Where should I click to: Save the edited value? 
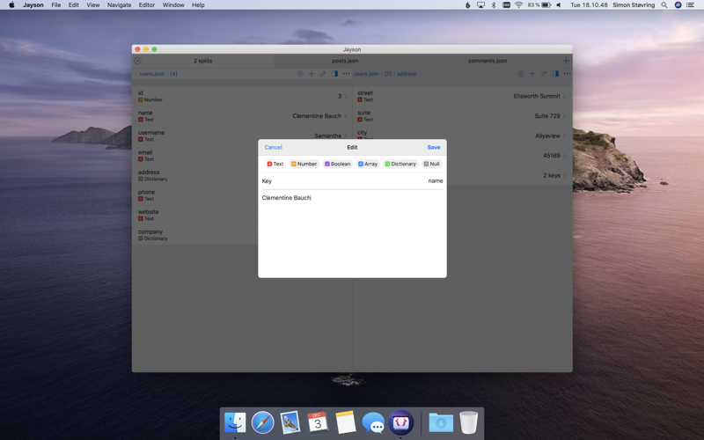(x=433, y=147)
